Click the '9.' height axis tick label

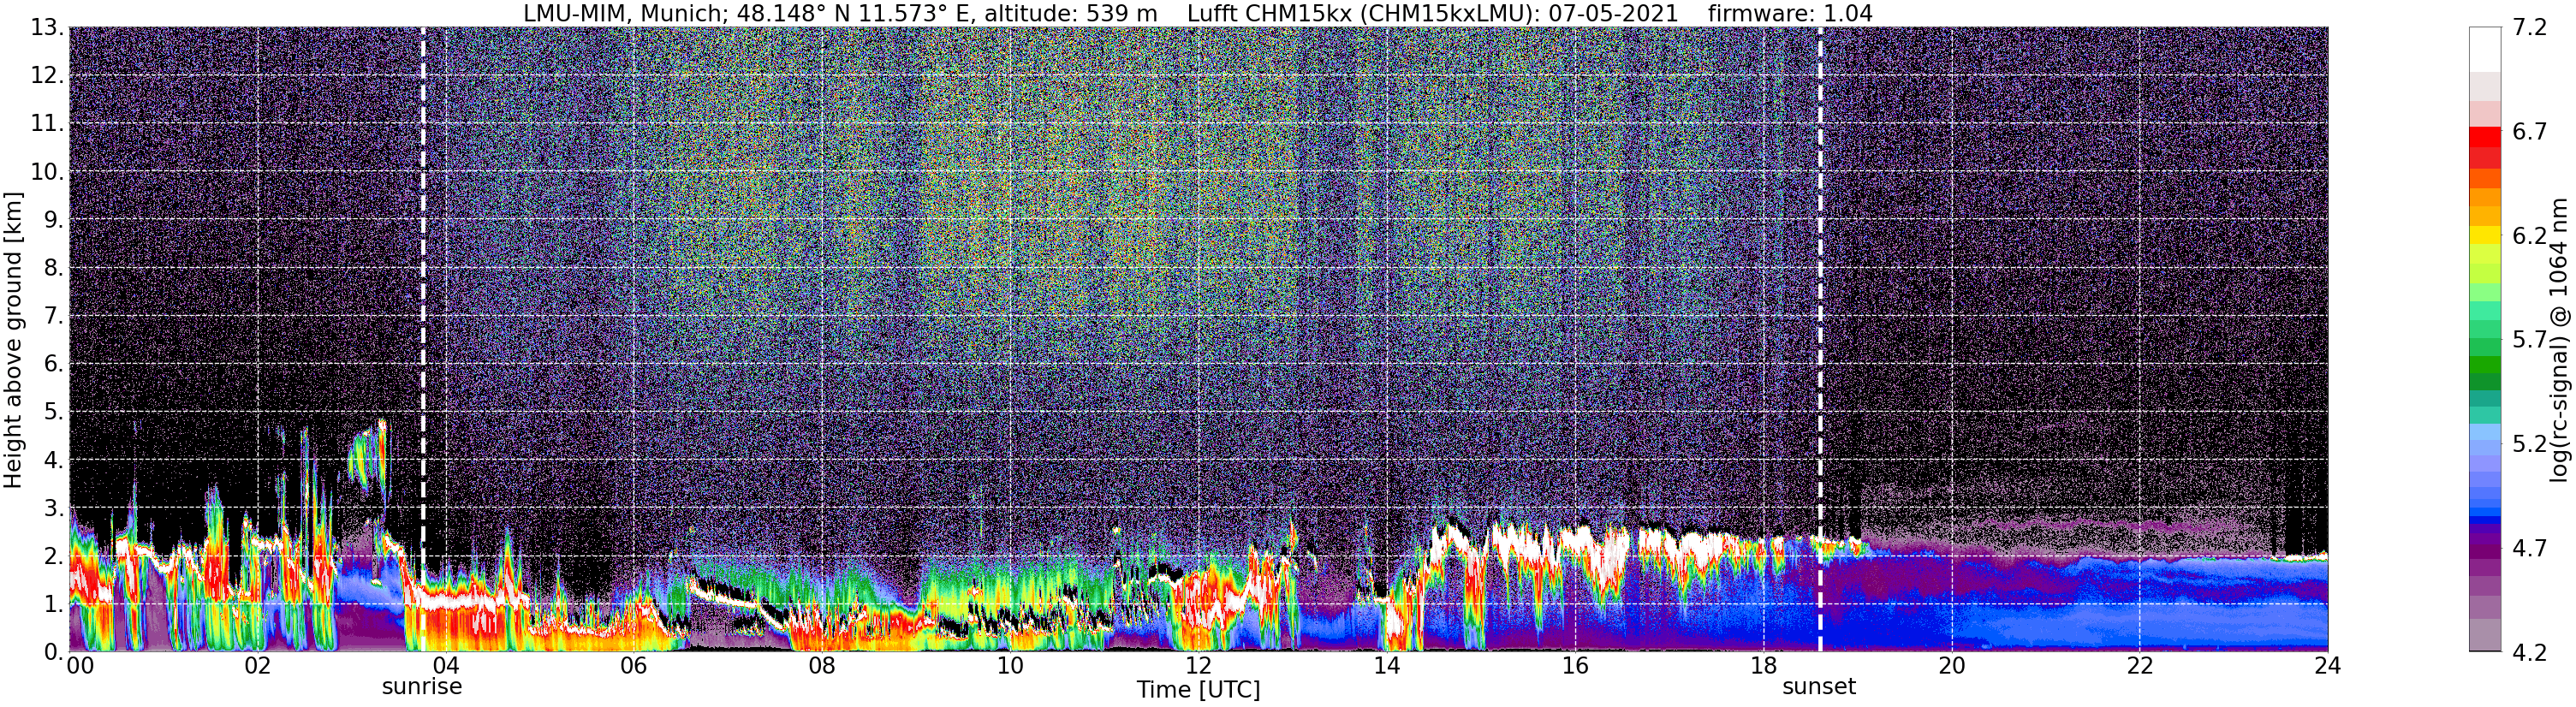[54, 220]
